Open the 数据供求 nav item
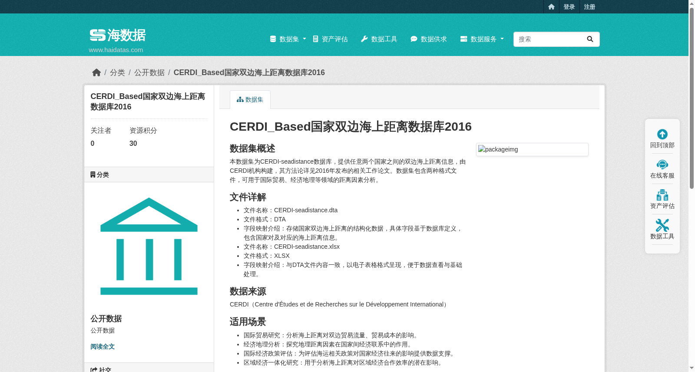 pos(429,39)
